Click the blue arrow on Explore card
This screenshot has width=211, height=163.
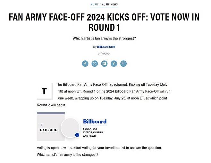pyautogui.click(x=77, y=135)
